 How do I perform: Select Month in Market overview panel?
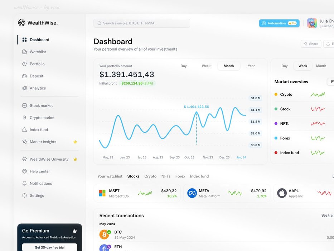[321, 66]
